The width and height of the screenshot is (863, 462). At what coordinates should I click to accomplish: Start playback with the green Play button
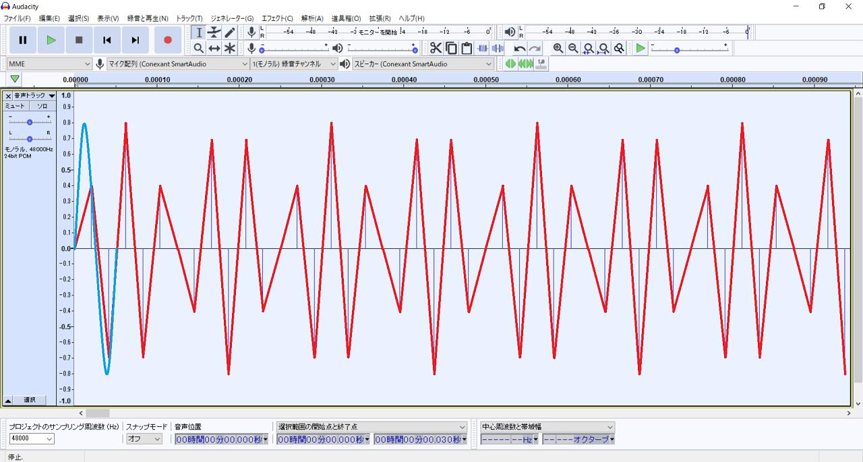coord(51,40)
